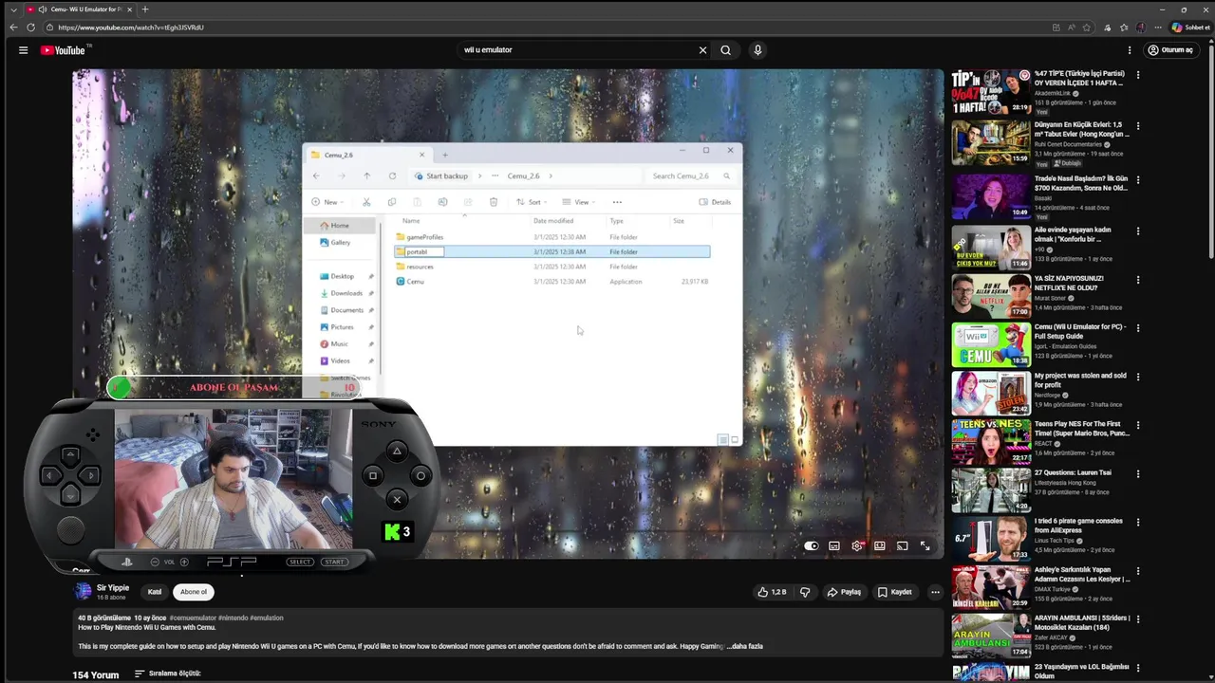Click the address bar URL
Viewport: 1215px width, 683px height.
[x=131, y=28]
